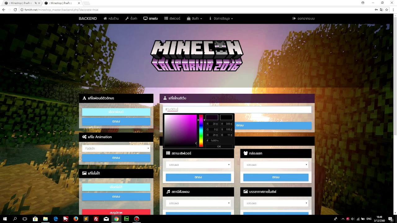Bookmark page with the star icon

click(386, 10)
